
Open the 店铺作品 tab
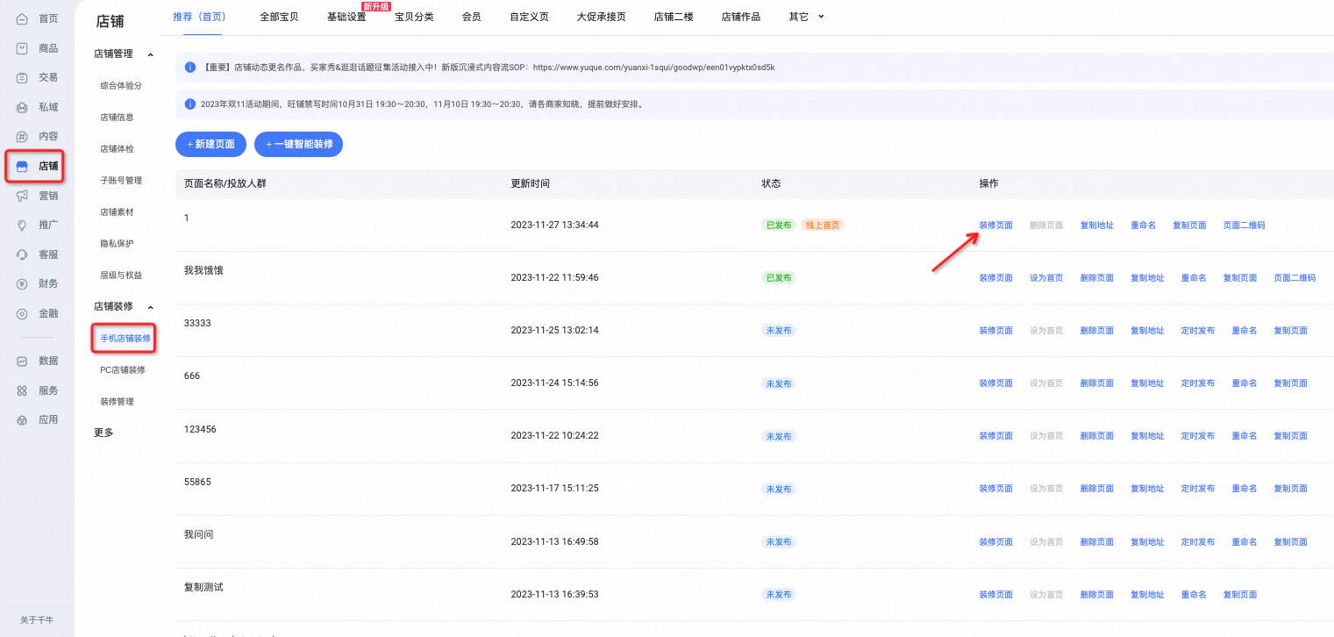[x=741, y=17]
